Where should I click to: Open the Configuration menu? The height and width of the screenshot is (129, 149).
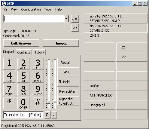point(31,9)
